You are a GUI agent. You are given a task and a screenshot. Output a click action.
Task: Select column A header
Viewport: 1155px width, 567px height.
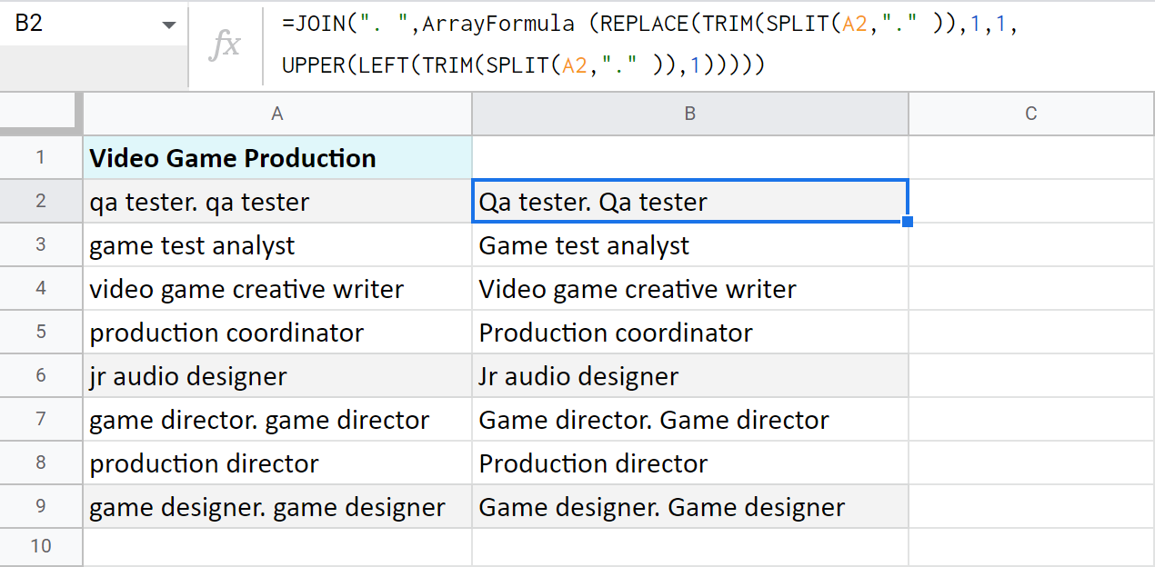click(x=277, y=114)
